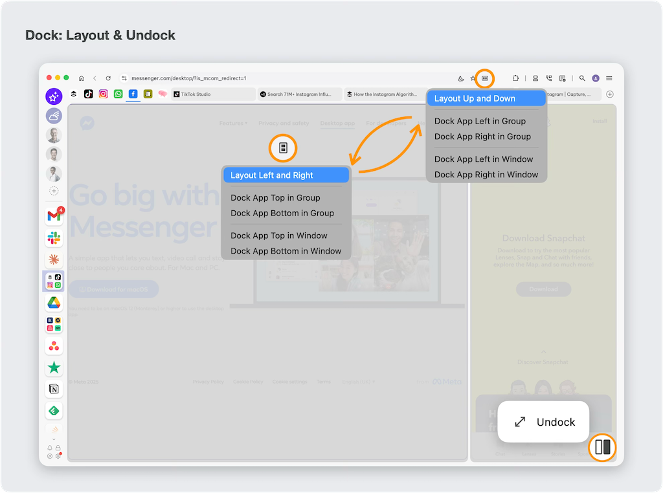Expand the sidebar apps chevron
Viewport: 663px width, 493px height.
click(54, 439)
